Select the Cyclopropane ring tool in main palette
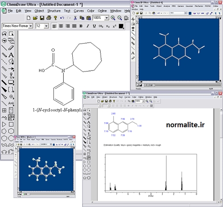223x207 pixels. click(4, 124)
